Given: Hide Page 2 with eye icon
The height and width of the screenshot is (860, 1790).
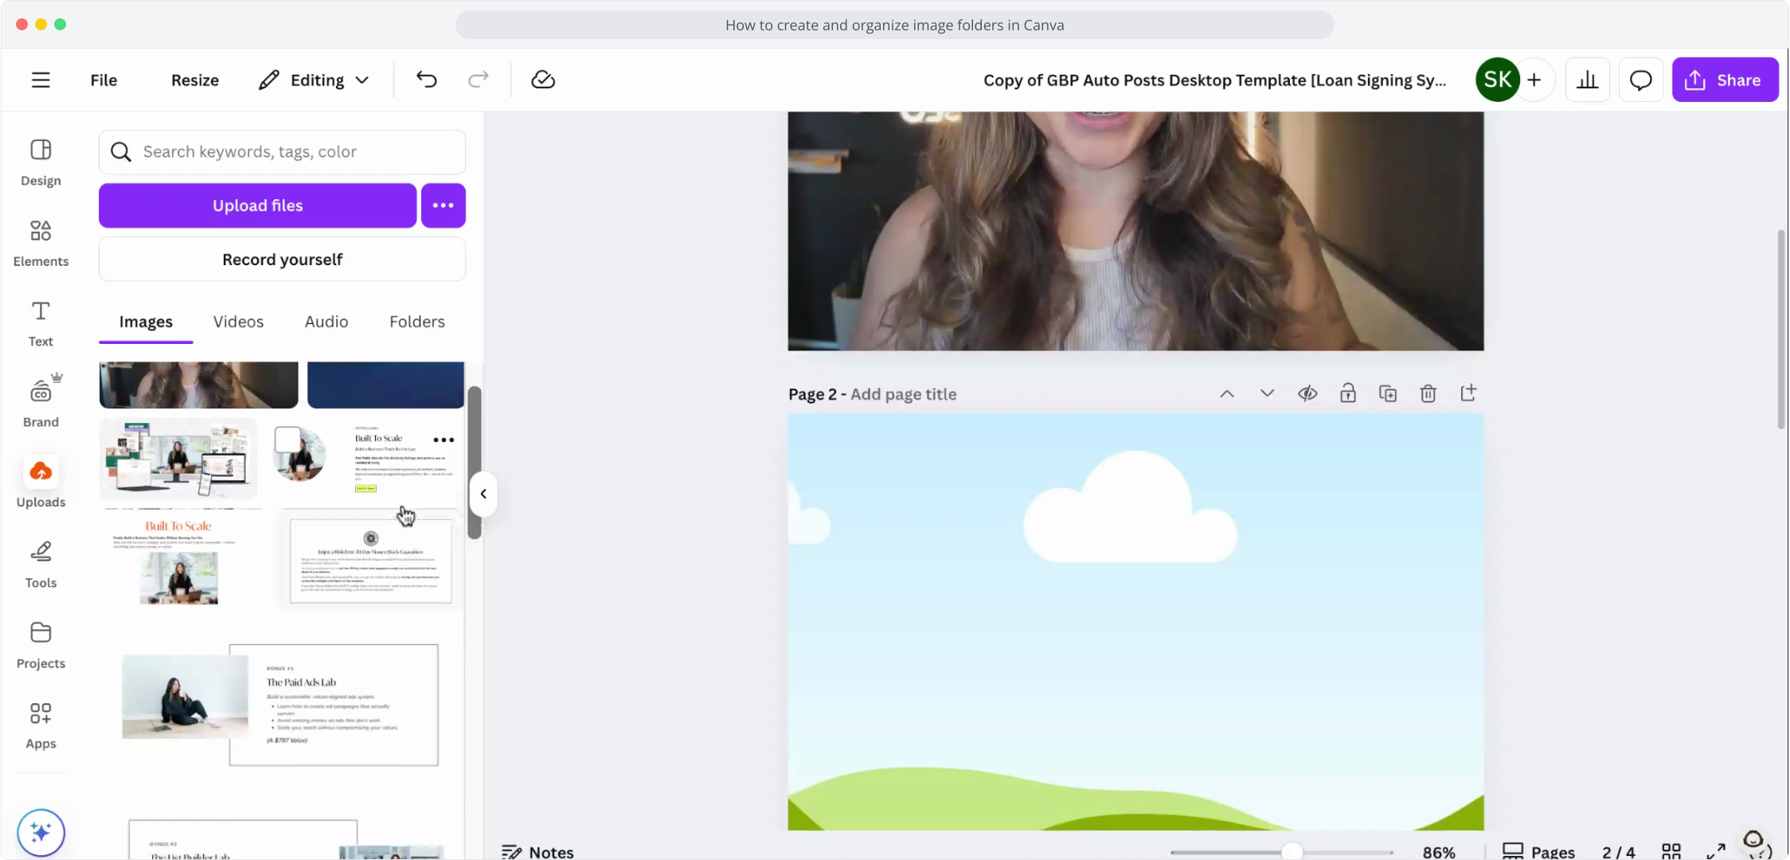Looking at the screenshot, I should point(1307,393).
